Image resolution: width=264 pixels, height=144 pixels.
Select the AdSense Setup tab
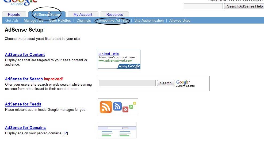coord(47,14)
